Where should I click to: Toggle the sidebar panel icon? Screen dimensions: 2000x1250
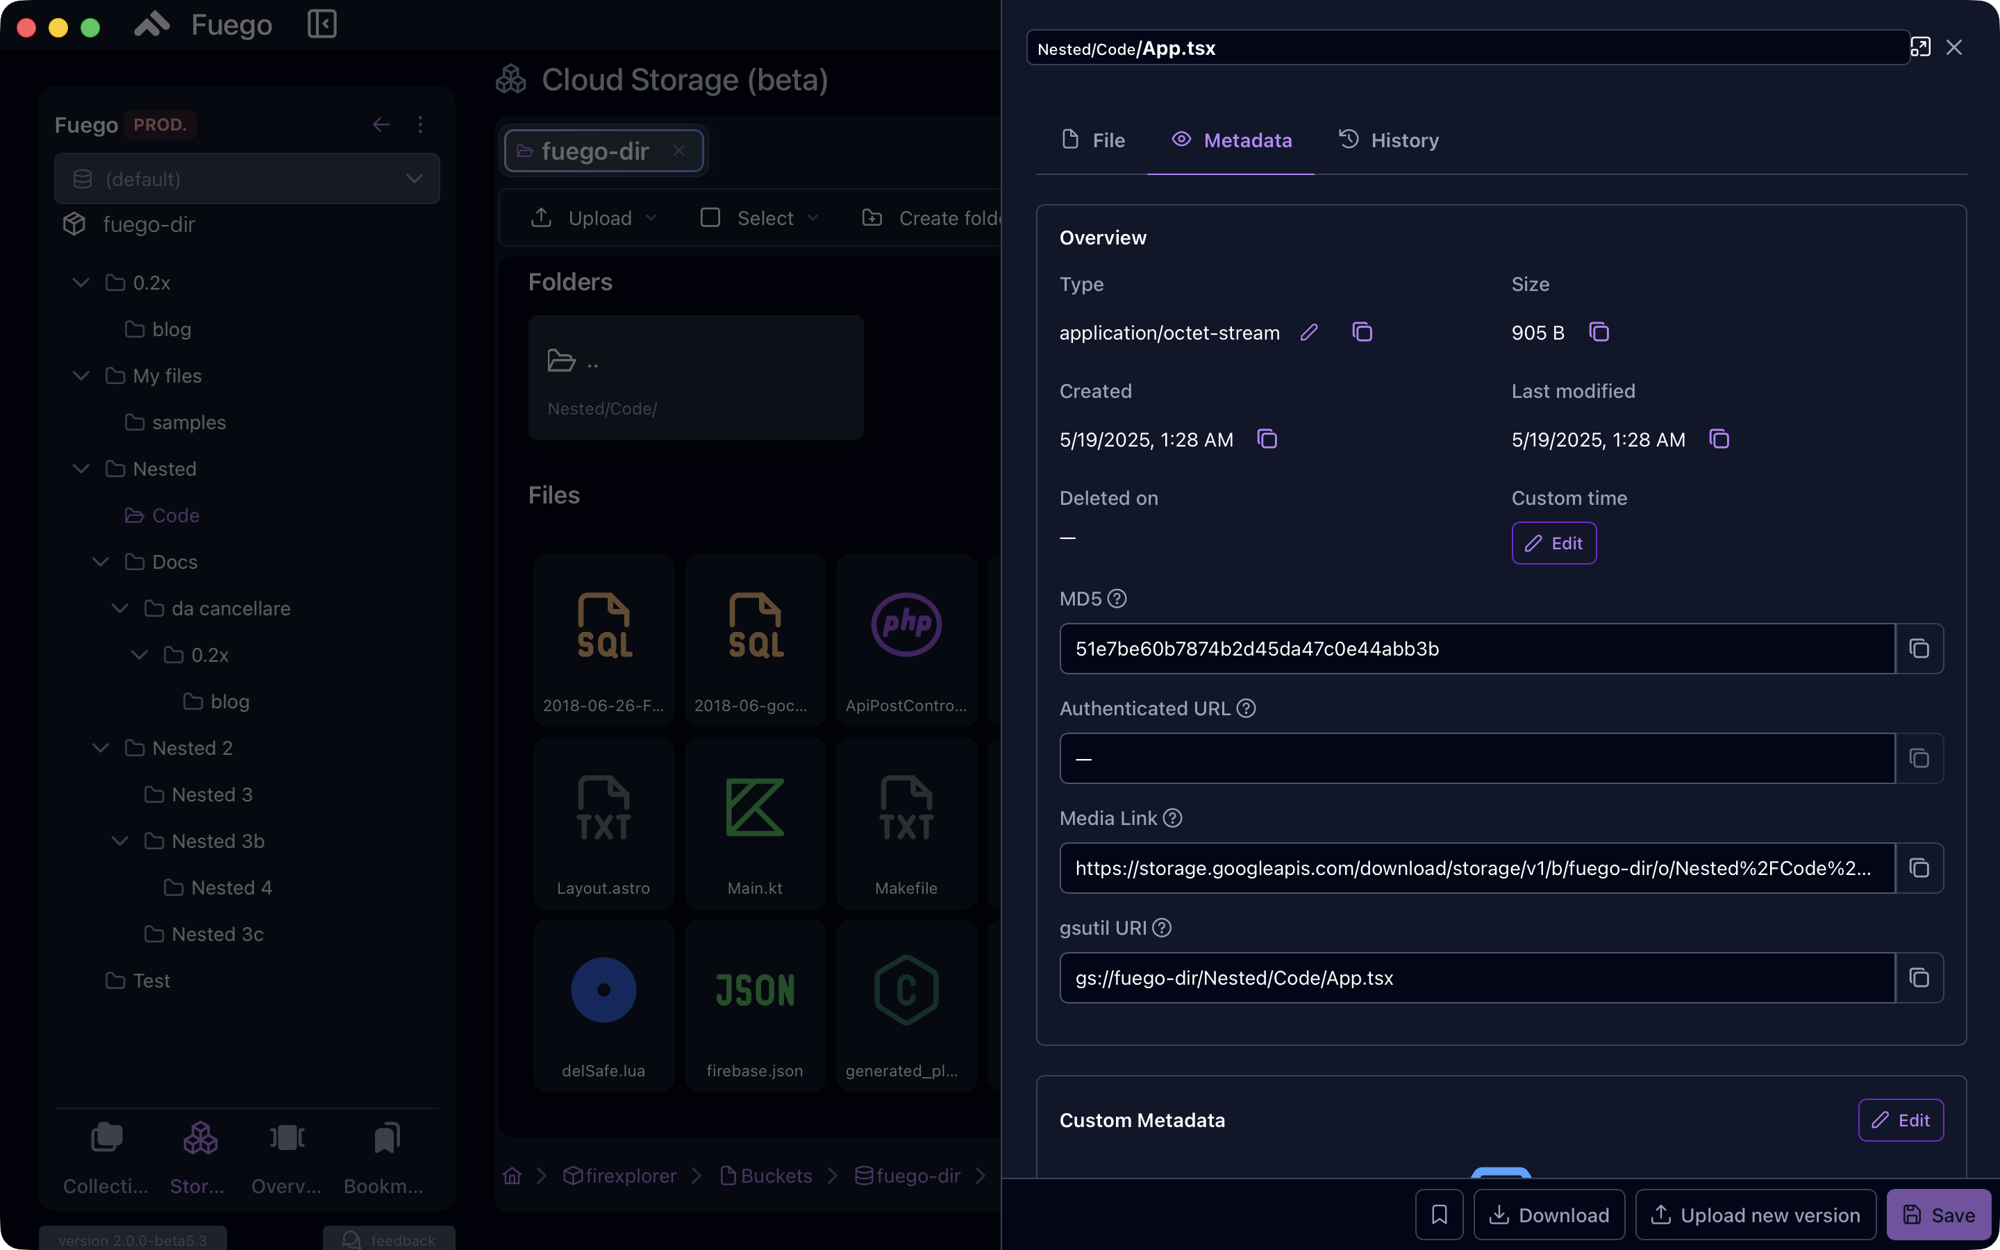coord(322,24)
